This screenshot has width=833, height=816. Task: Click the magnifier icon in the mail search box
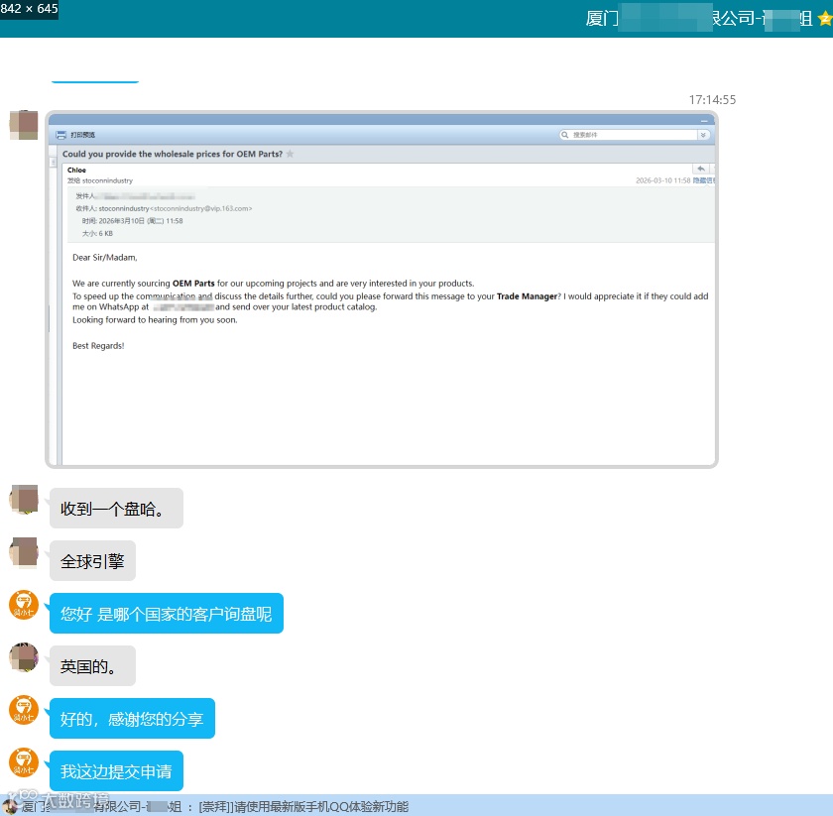pyautogui.click(x=564, y=135)
